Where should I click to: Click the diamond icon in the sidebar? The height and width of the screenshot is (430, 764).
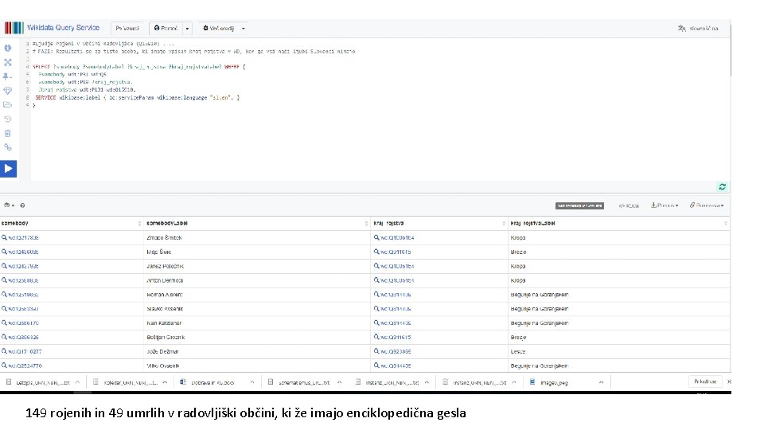[x=8, y=91]
